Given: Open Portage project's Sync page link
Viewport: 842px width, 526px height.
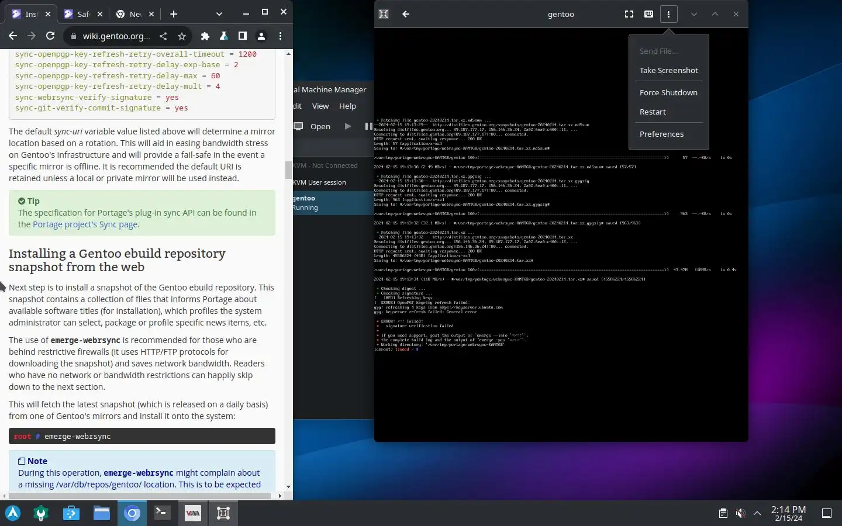Looking at the screenshot, I should (86, 224).
